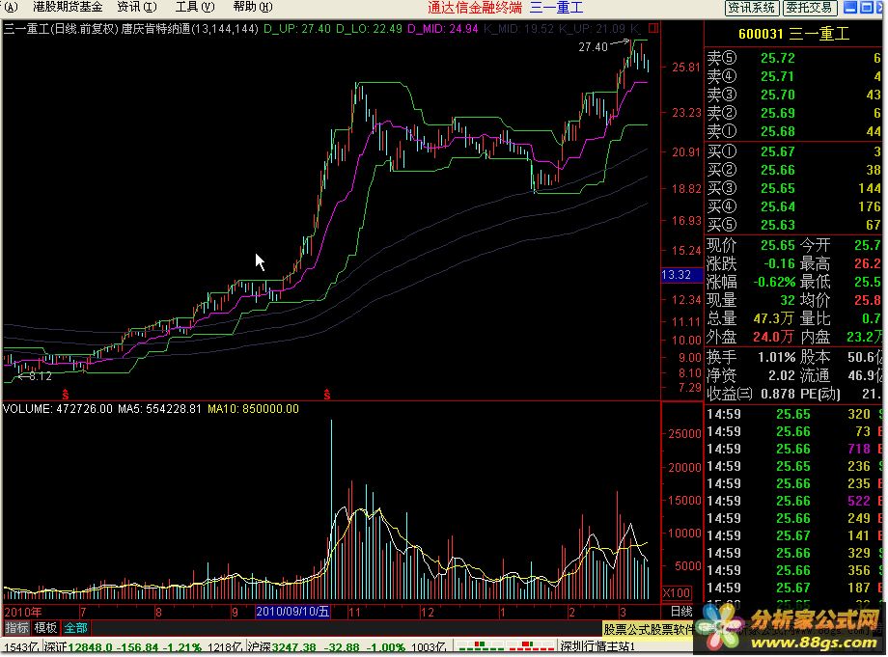This screenshot has width=888, height=657.
Task: Click the 收益(三) 0.878 value
Action: 778,394
